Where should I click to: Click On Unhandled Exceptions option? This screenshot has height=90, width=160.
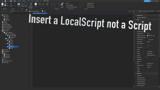(71, 7)
